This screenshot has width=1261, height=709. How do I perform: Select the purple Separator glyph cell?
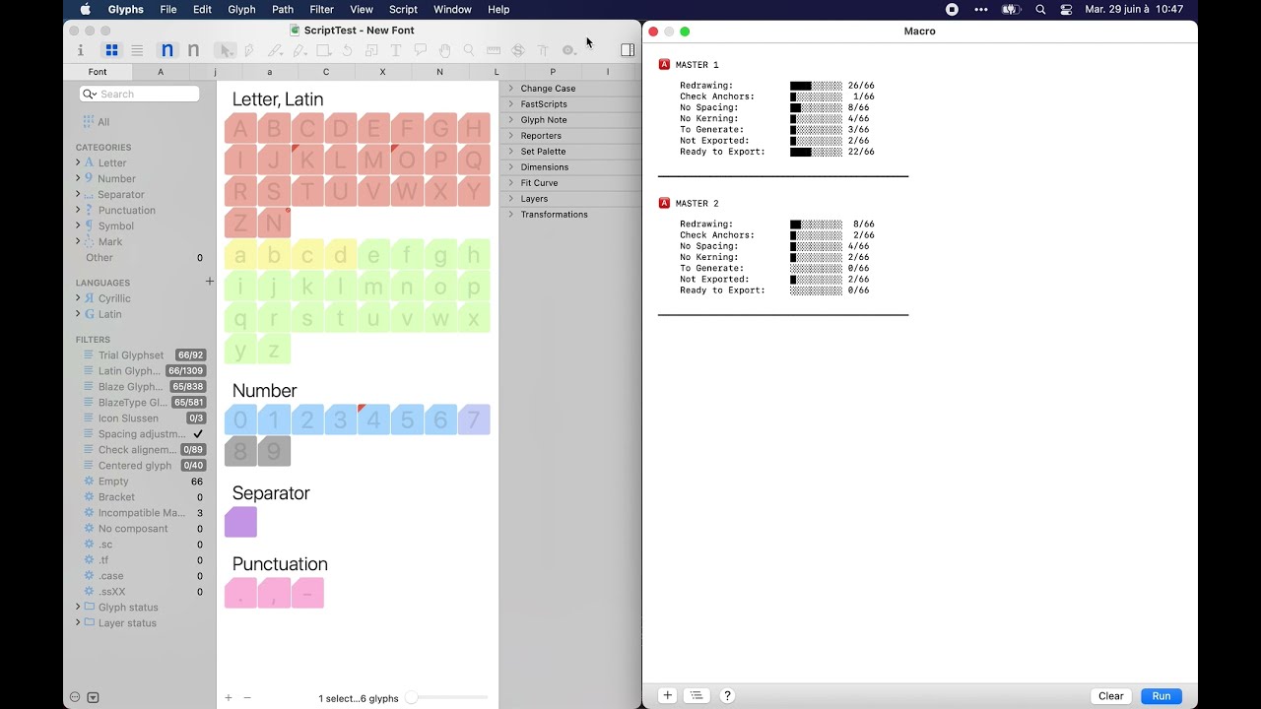click(240, 522)
